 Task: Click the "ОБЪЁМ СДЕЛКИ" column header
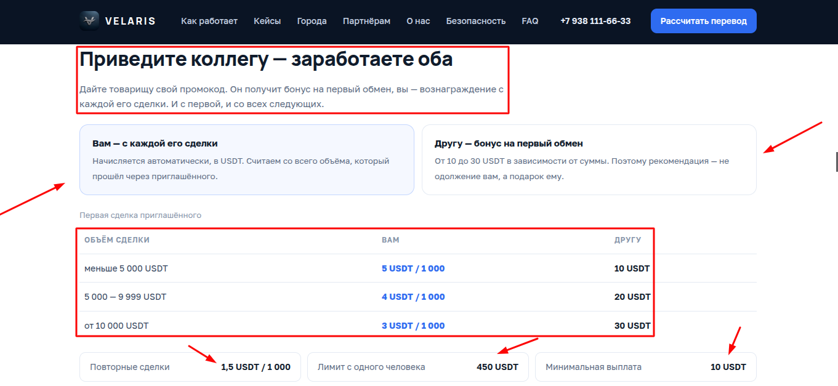[x=117, y=240]
